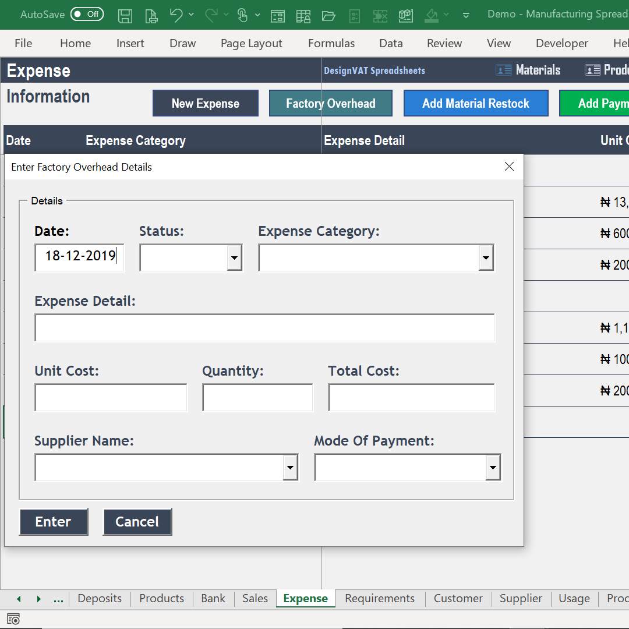629x629 pixels.
Task: Click the Add Material Restock button
Action: click(x=475, y=103)
